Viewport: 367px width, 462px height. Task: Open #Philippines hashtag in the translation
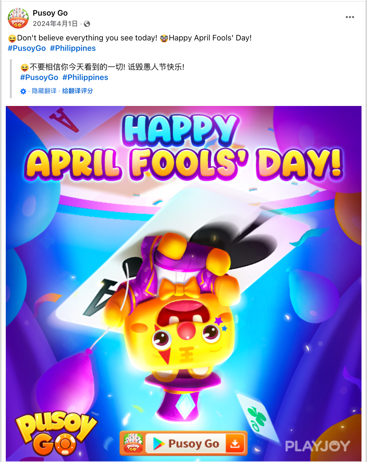tap(85, 77)
